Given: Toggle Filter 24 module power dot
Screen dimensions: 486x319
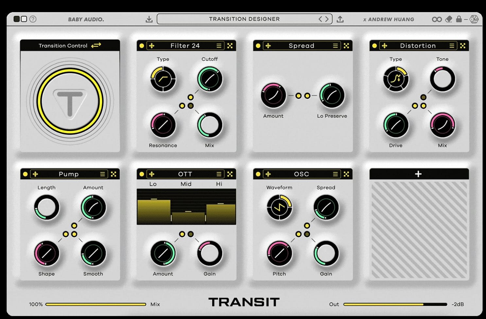Looking at the screenshot, I should 142,46.
